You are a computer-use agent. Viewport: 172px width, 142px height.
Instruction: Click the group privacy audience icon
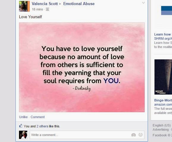click(48, 9)
